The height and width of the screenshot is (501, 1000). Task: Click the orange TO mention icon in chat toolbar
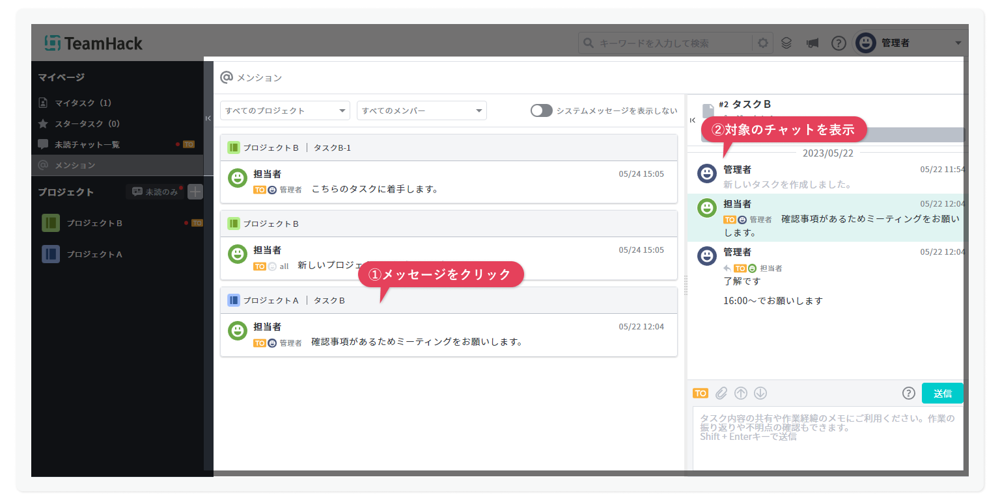point(701,393)
